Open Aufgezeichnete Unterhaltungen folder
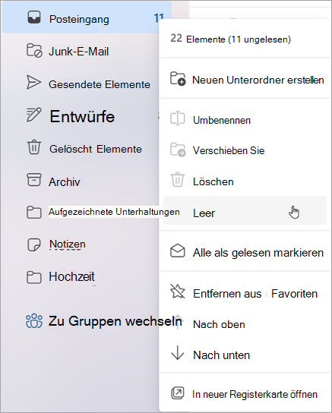Image resolution: width=332 pixels, height=413 pixels. tap(114, 212)
